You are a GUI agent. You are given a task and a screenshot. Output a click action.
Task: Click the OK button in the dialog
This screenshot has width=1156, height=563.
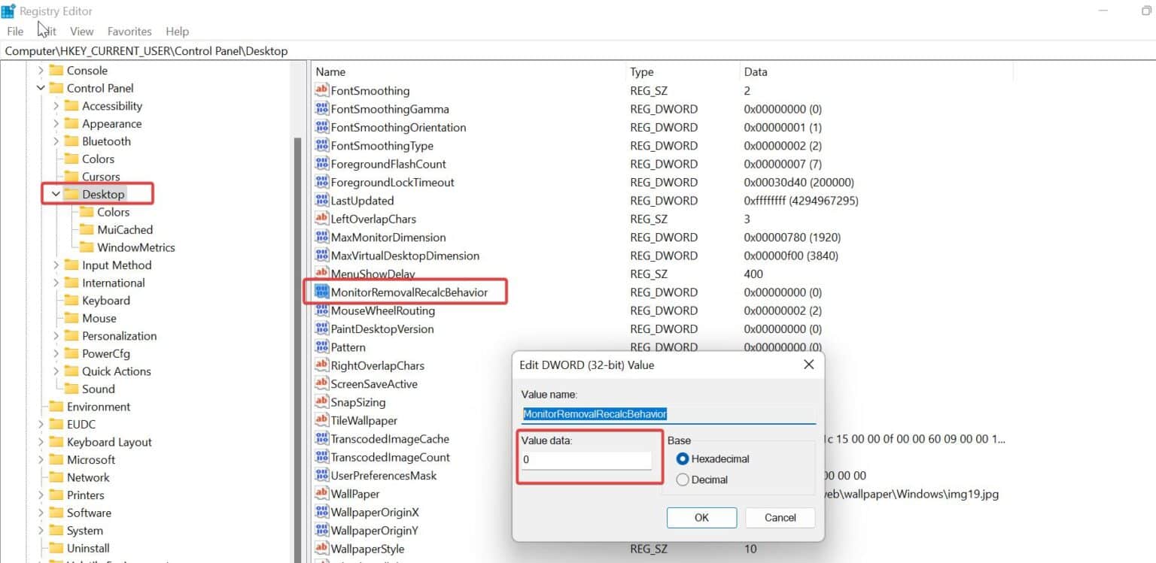click(701, 517)
